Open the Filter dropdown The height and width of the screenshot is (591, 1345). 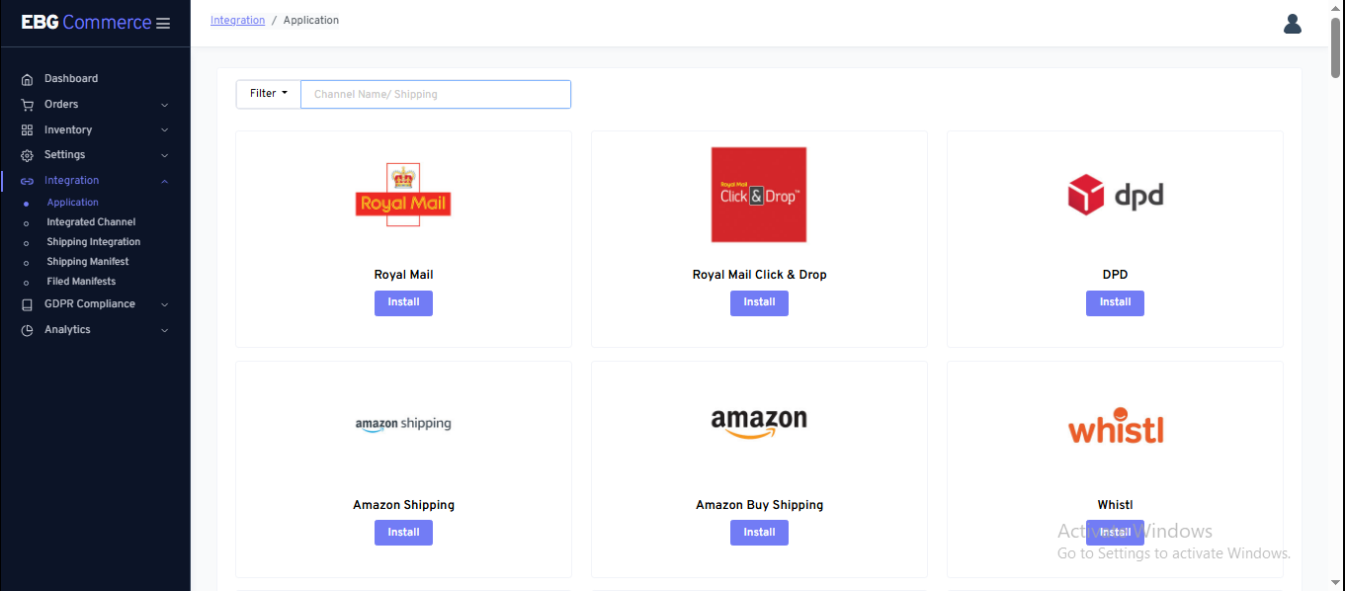pyautogui.click(x=268, y=94)
